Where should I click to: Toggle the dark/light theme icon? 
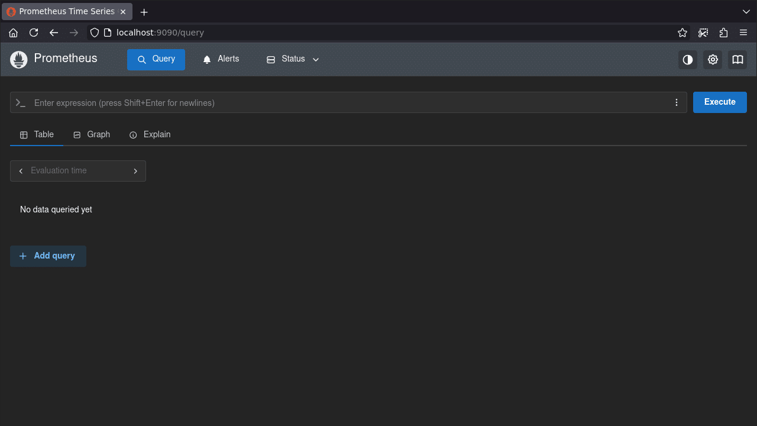coord(687,59)
